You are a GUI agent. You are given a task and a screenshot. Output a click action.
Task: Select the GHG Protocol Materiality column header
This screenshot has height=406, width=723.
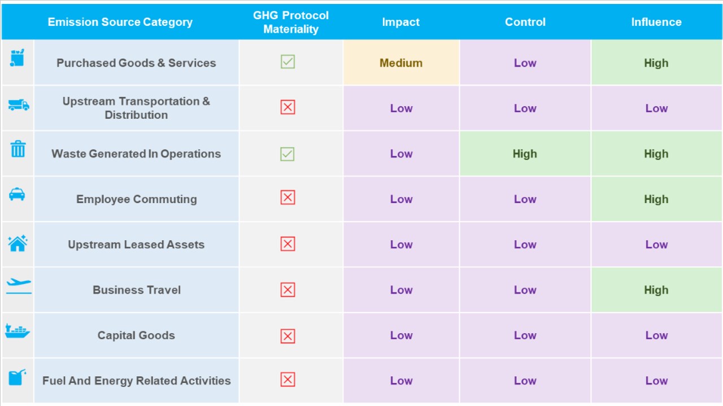point(290,22)
